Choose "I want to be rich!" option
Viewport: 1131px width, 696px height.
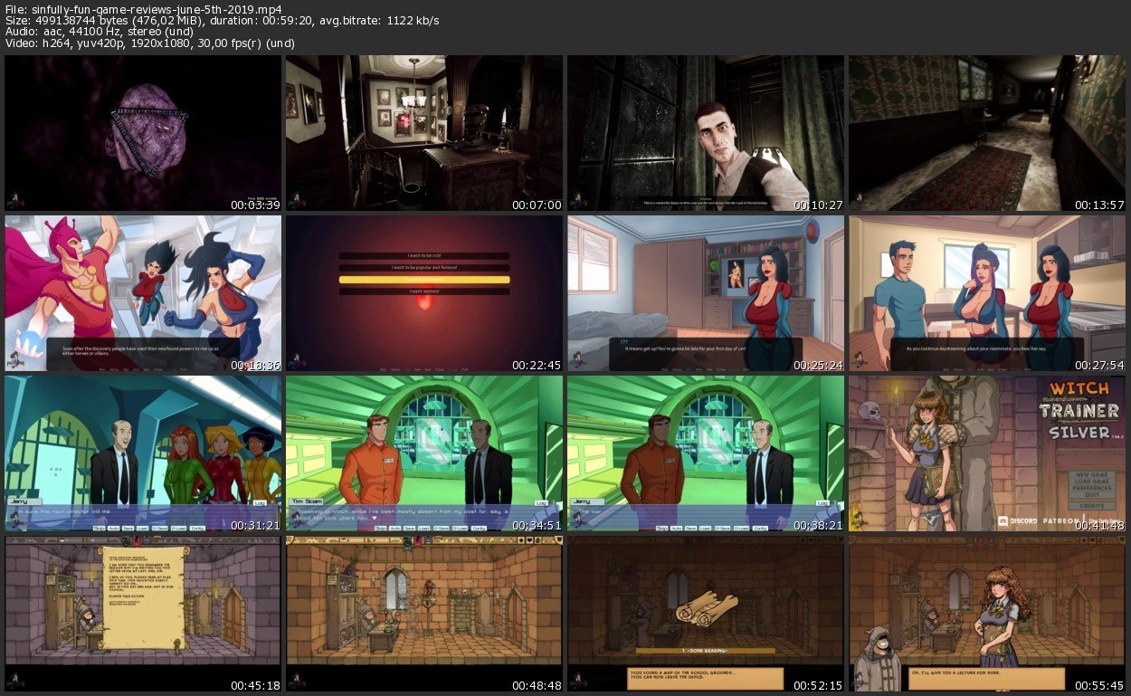coord(424,256)
